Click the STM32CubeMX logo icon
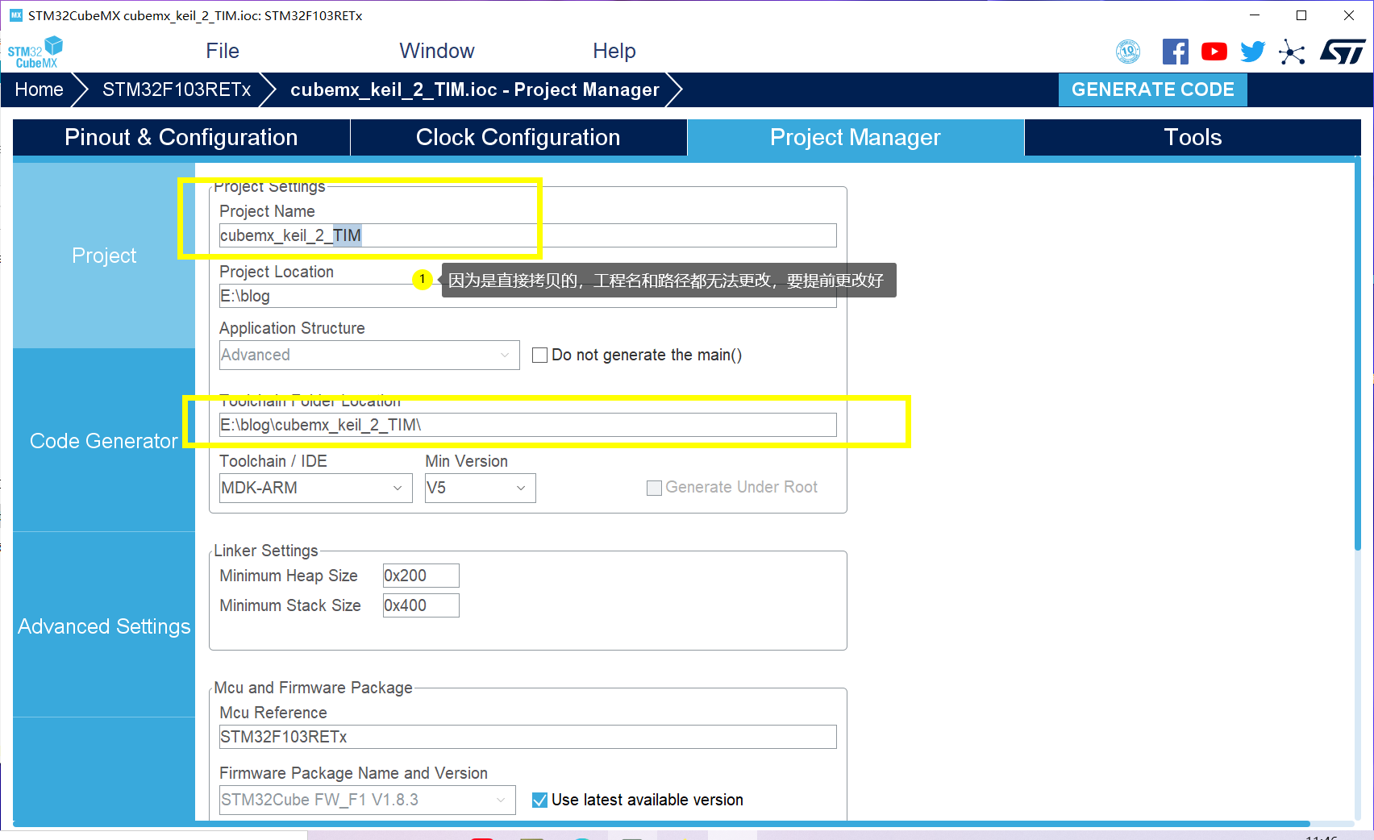 (35, 52)
